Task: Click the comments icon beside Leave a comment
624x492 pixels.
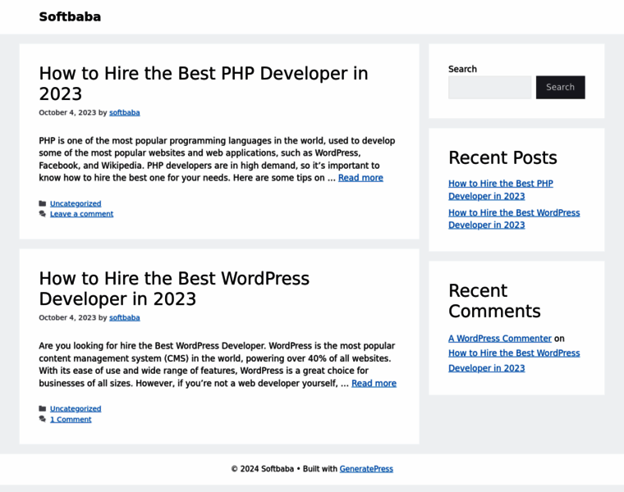Action: pyautogui.click(x=43, y=214)
